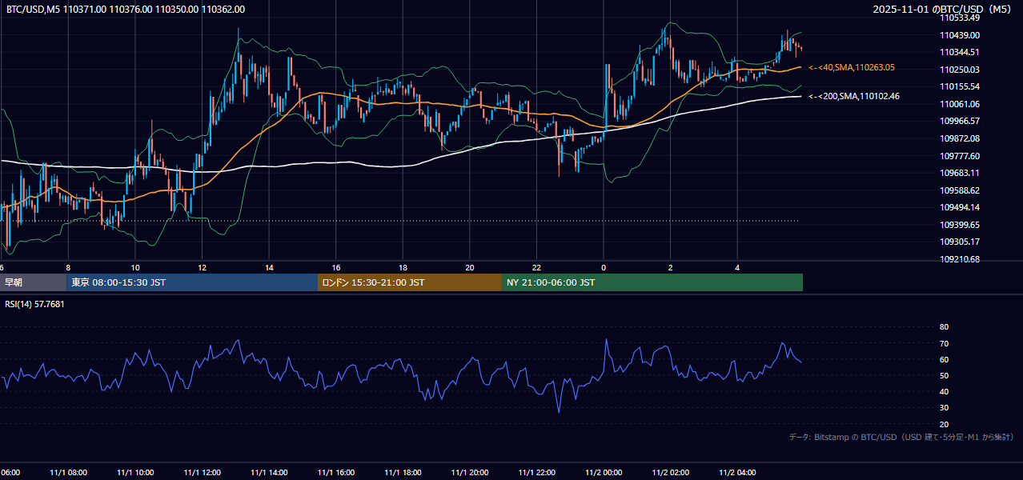1023x480 pixels.
Task: Select the NY 21:00-06:00 JST session bar
Action: coord(652,282)
